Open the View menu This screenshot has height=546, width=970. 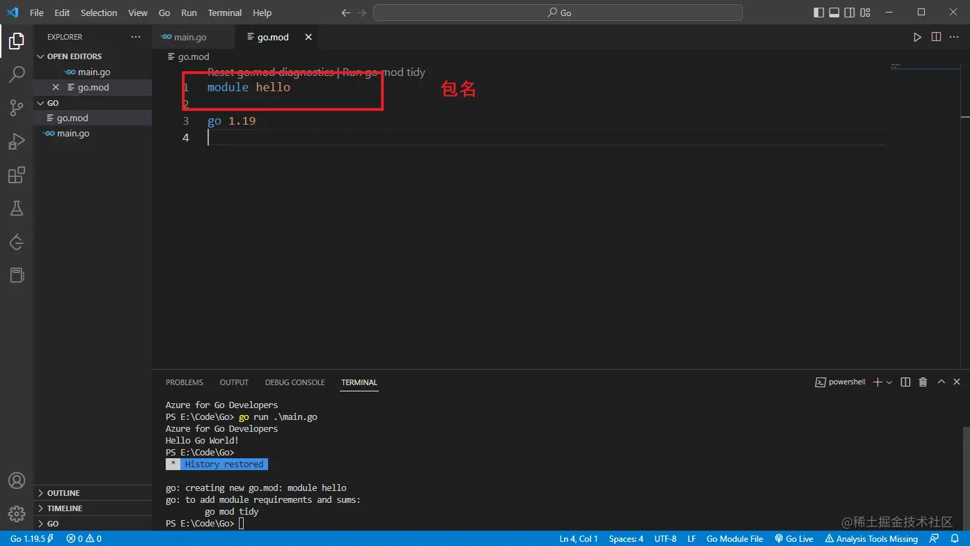138,13
